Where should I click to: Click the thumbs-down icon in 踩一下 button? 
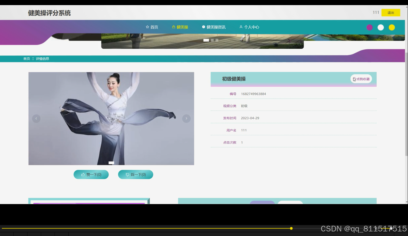[128, 174]
